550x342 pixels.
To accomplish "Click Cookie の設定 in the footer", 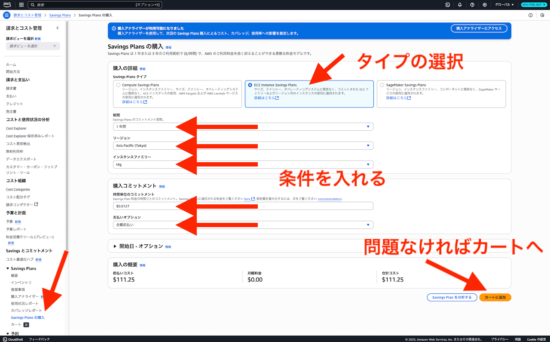I will point(536,339).
